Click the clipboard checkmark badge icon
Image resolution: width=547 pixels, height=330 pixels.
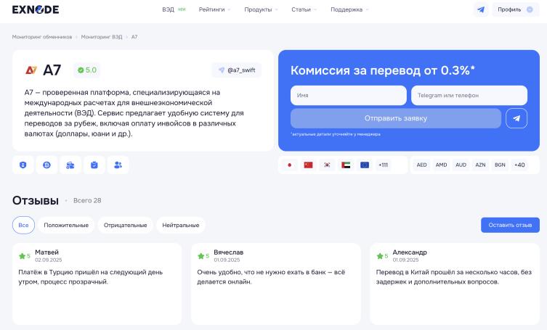(94, 165)
